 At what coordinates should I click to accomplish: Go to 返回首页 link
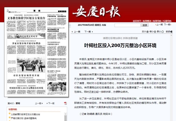point(137,21)
